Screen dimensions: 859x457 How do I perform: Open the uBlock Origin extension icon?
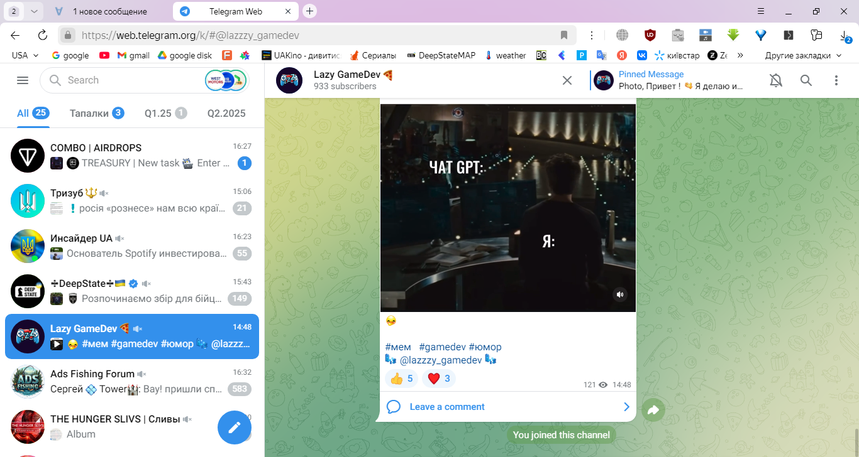(650, 35)
